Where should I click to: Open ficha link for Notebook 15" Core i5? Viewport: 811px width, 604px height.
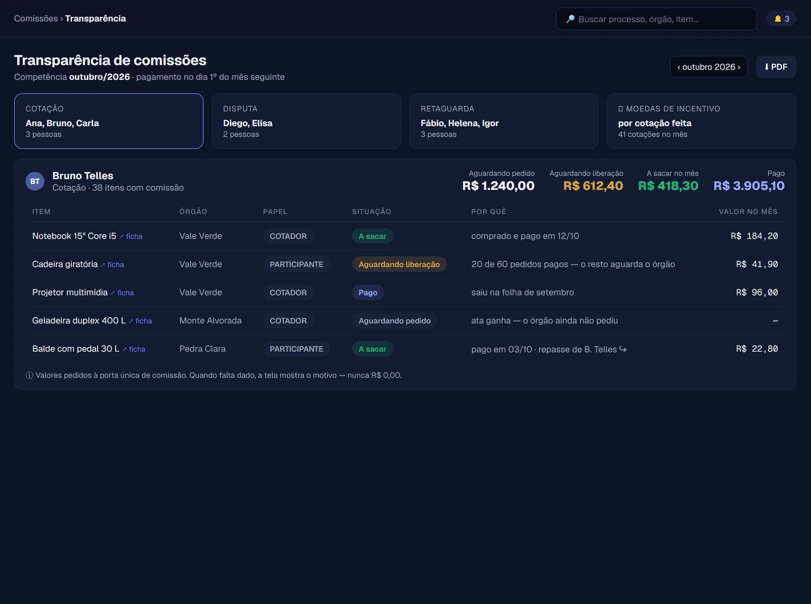pyautogui.click(x=131, y=236)
